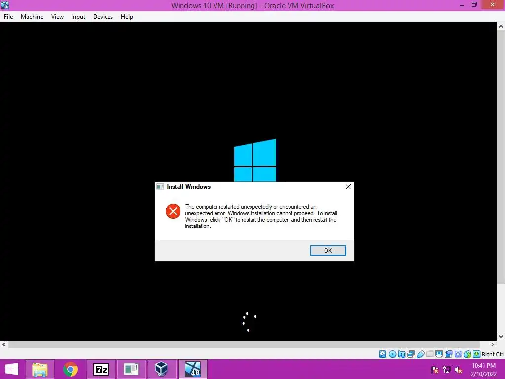Click the Action Center flag tray icon

[435, 370]
